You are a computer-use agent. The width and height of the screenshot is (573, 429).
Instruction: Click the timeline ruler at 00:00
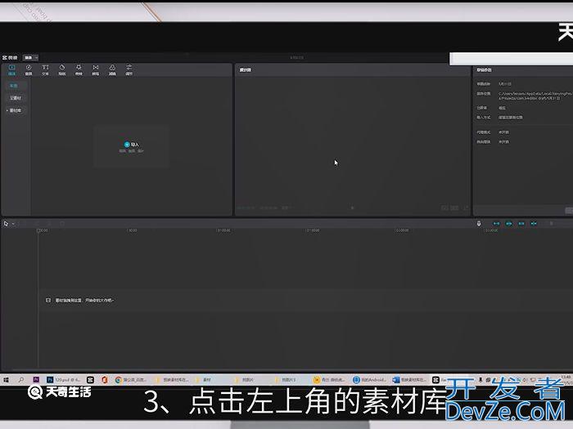(43, 230)
